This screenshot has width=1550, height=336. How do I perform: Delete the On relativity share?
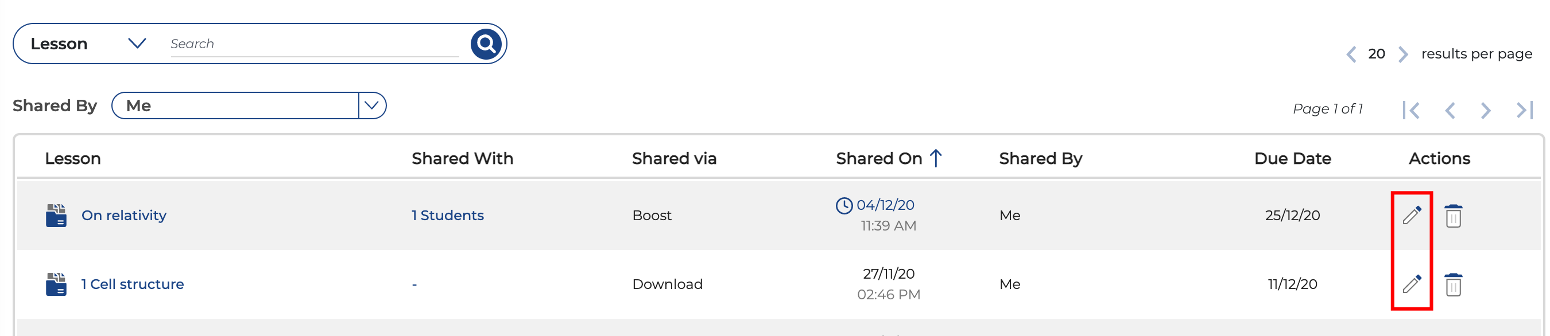(1453, 216)
